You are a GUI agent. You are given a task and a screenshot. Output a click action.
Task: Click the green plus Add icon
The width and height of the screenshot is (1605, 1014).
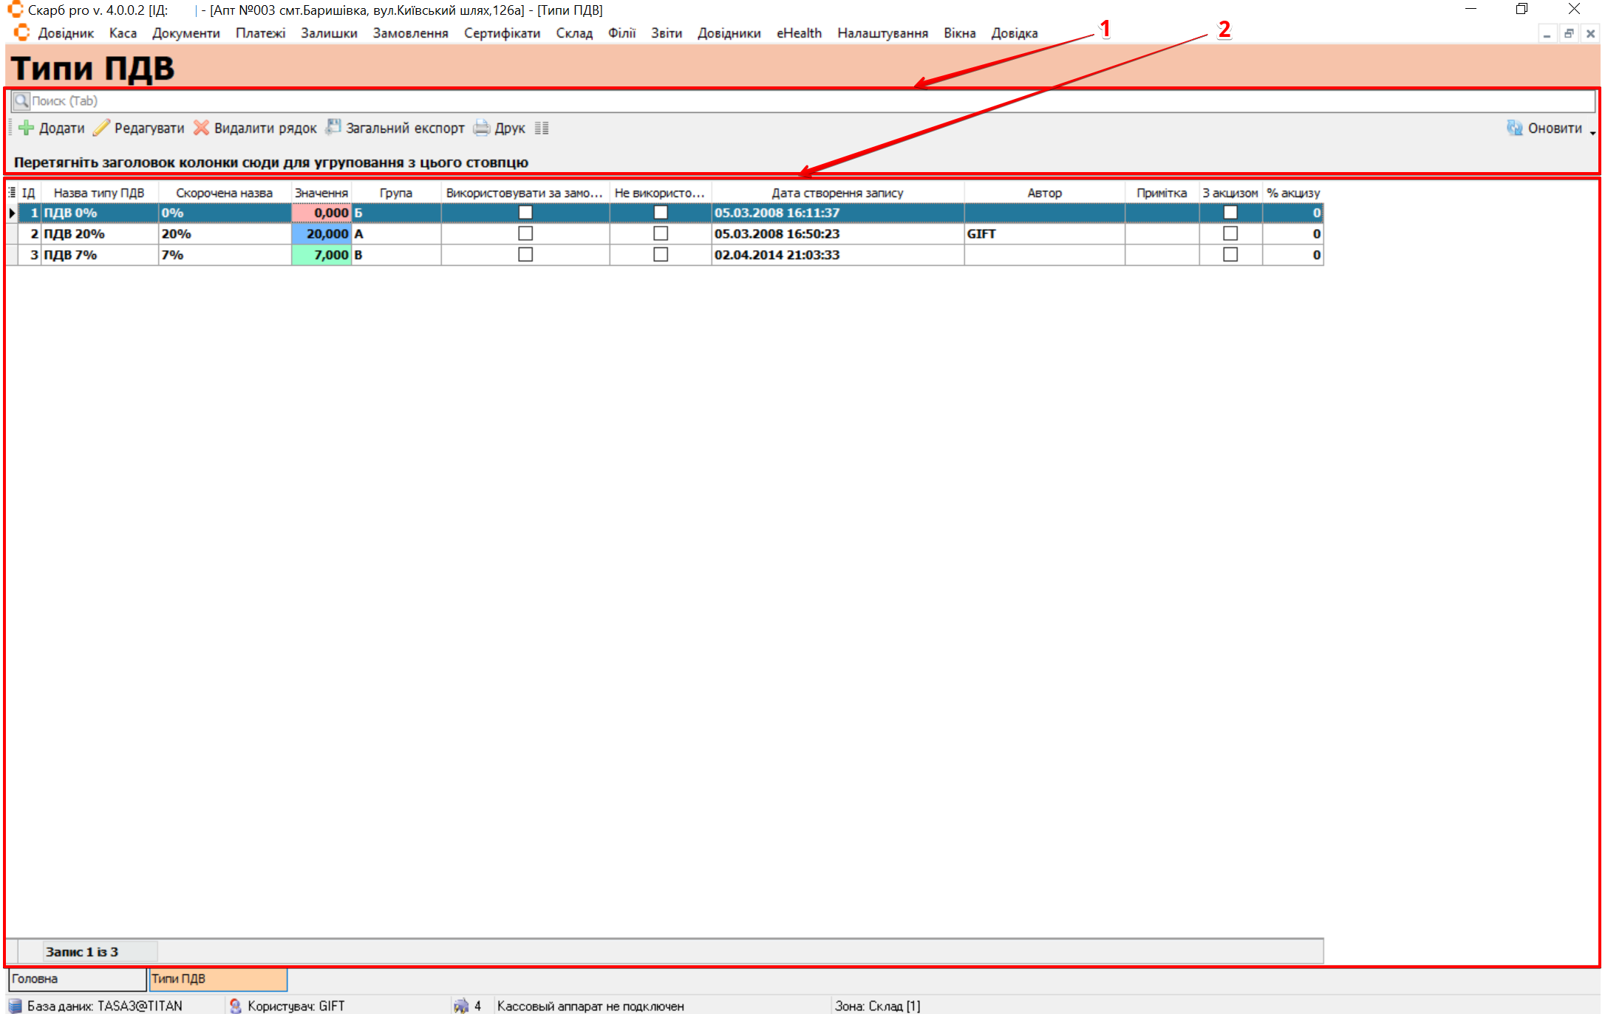[x=27, y=128]
